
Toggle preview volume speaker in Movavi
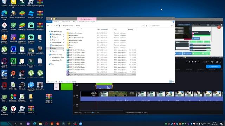(x=212, y=62)
